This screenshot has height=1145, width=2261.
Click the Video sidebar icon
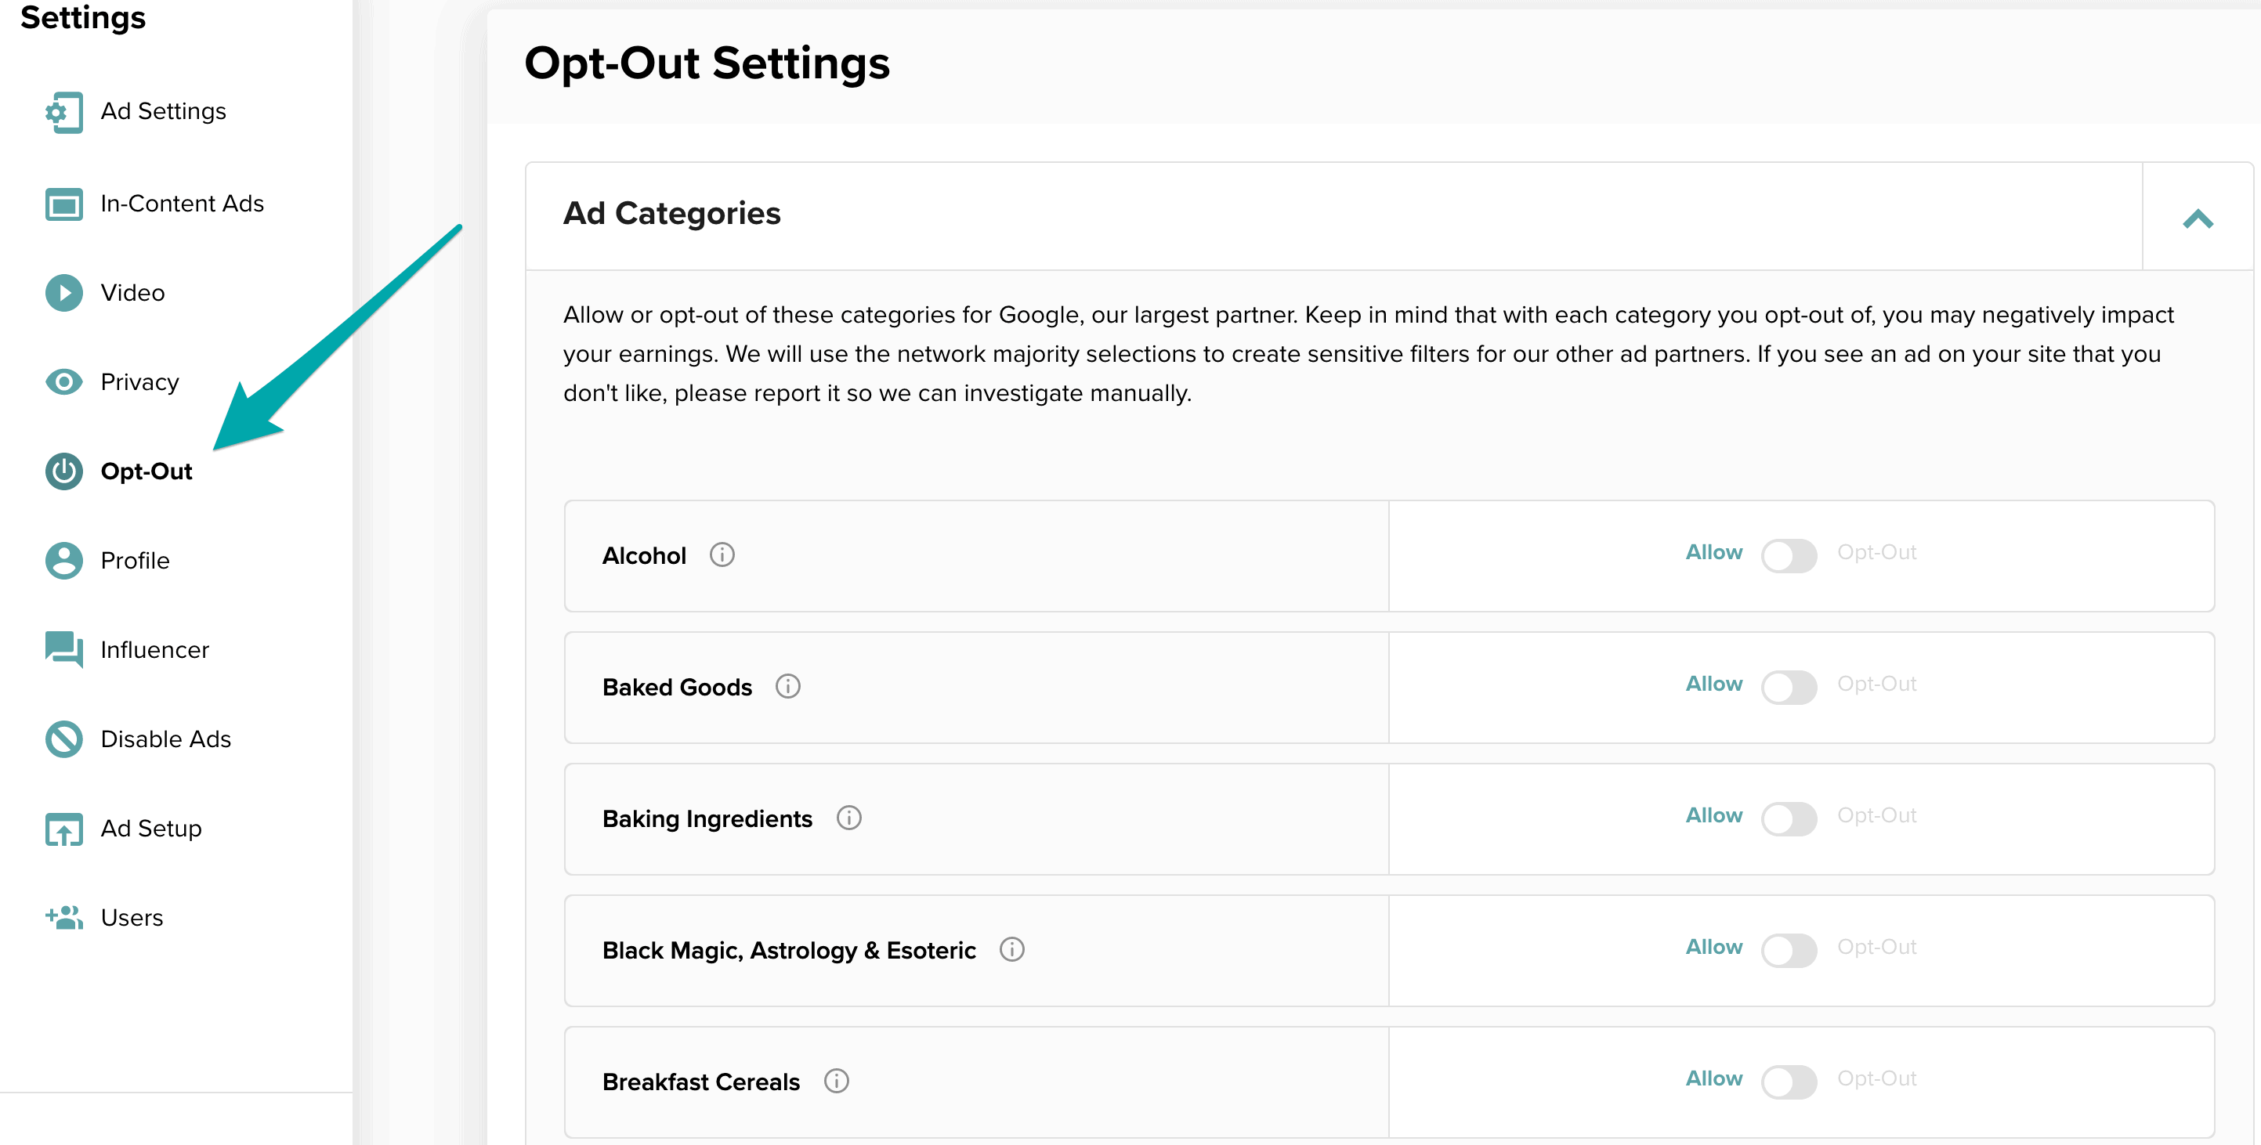tap(63, 293)
